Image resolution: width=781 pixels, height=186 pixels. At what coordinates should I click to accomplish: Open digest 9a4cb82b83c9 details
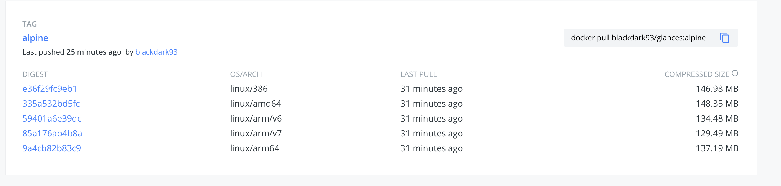pyautogui.click(x=52, y=148)
